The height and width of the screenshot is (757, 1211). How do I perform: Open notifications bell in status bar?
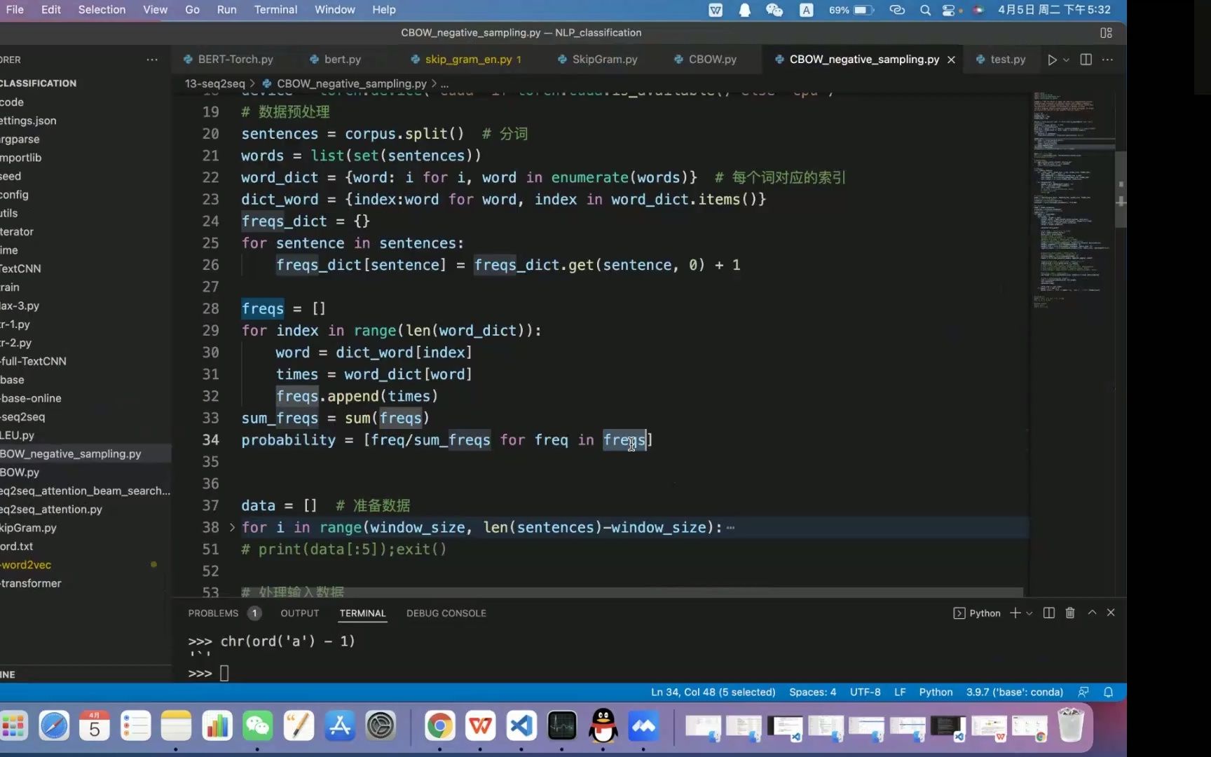pyautogui.click(x=1108, y=692)
